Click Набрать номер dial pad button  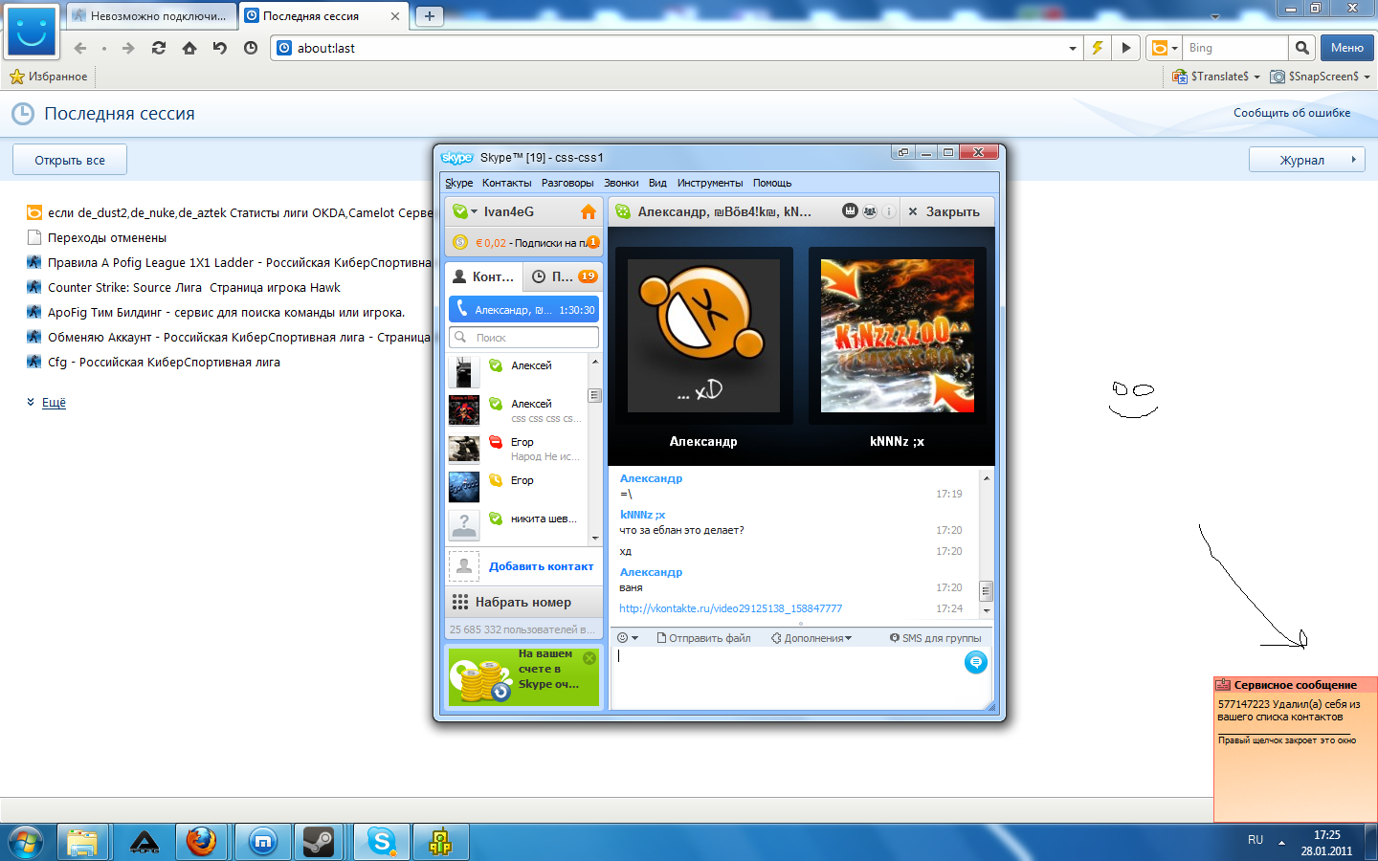(523, 602)
